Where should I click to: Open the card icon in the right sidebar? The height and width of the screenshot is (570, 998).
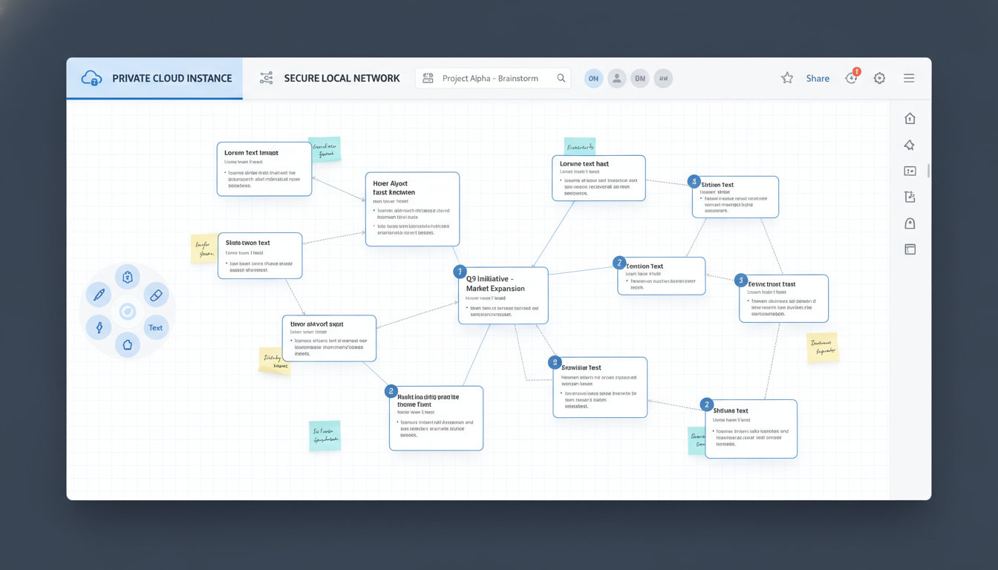coord(910,171)
